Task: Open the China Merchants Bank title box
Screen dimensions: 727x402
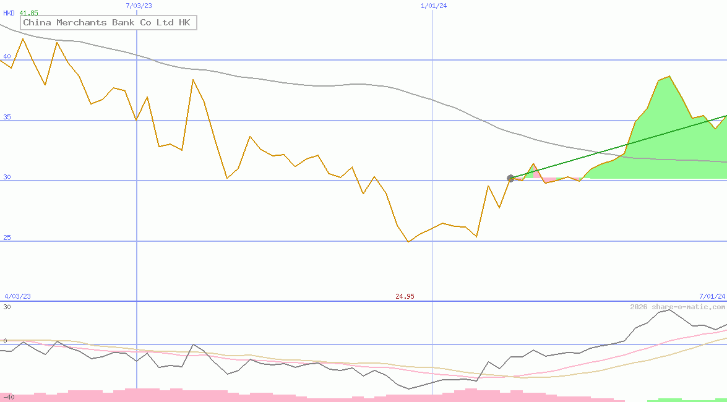Action: click(108, 22)
